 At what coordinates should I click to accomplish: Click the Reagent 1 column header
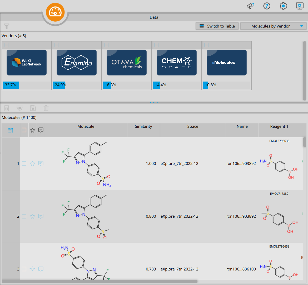(279, 126)
